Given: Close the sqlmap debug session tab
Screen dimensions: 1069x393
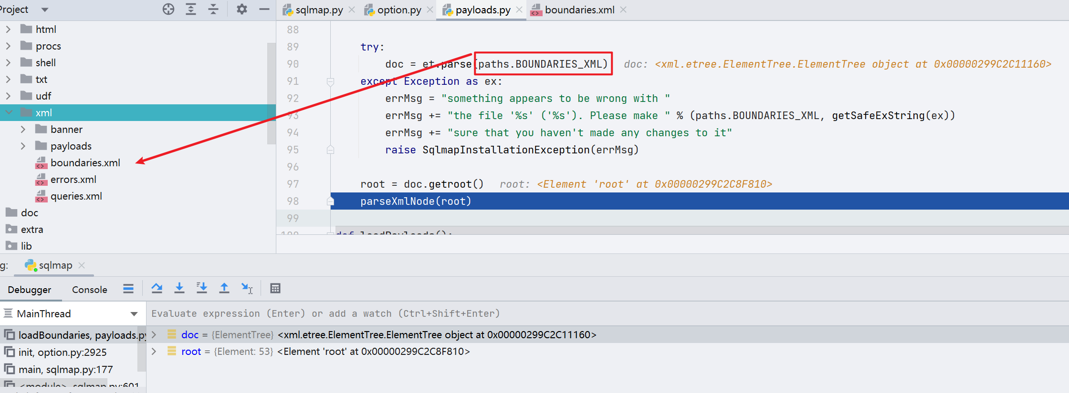Looking at the screenshot, I should click(82, 265).
